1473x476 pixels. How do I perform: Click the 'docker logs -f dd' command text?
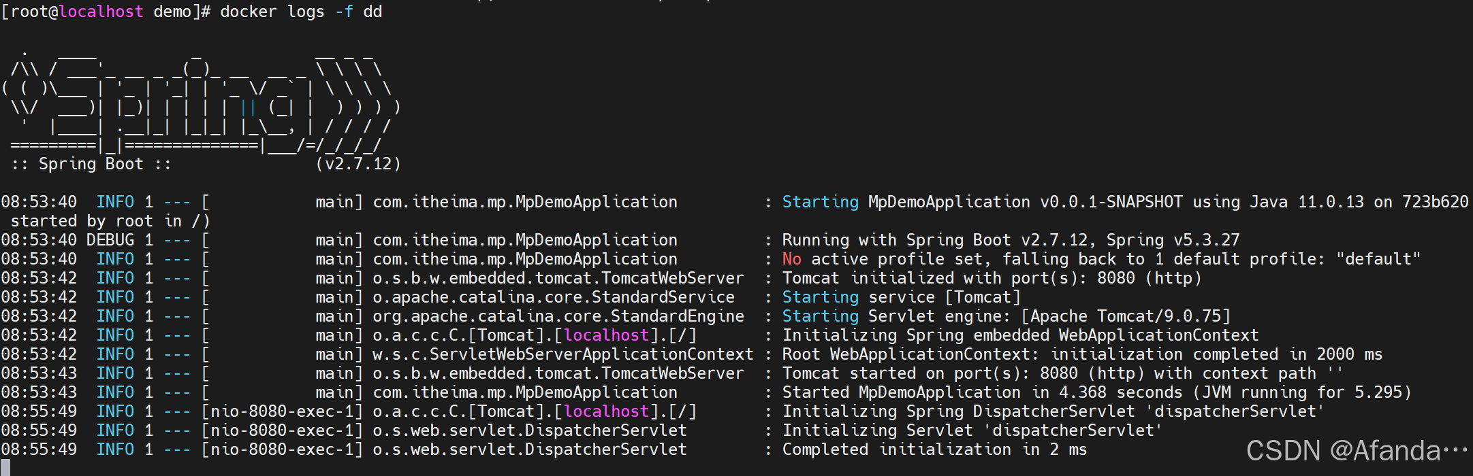click(x=301, y=12)
